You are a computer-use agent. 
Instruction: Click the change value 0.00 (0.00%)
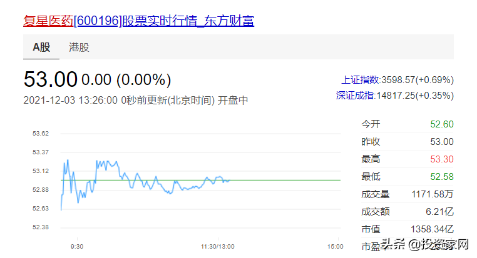click(x=126, y=80)
